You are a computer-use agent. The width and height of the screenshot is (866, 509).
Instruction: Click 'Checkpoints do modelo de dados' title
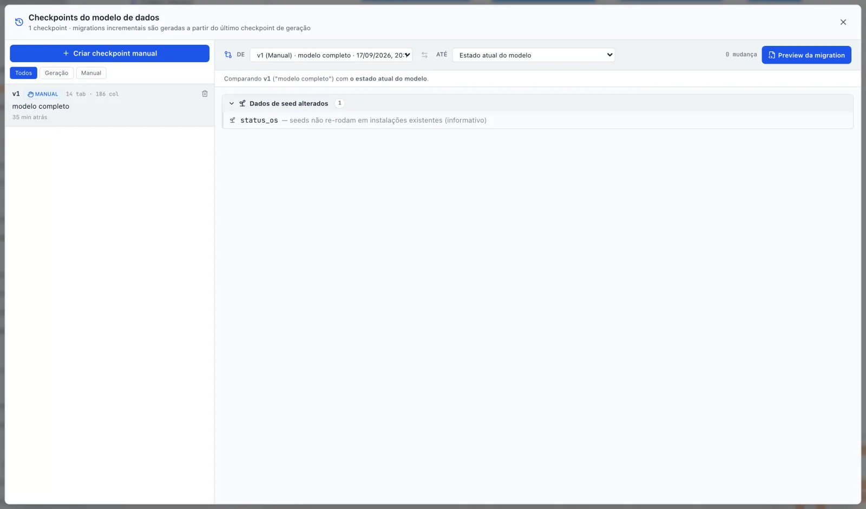click(94, 17)
